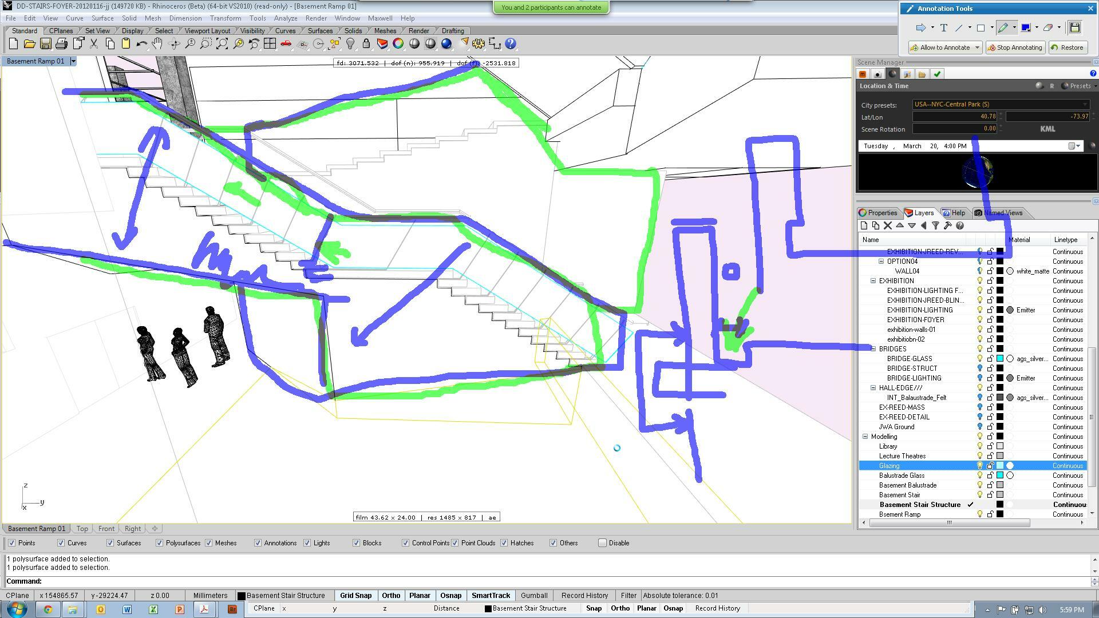
Task: Click the cyan BRIDGE-GLASS layer color swatch
Action: click(1000, 359)
